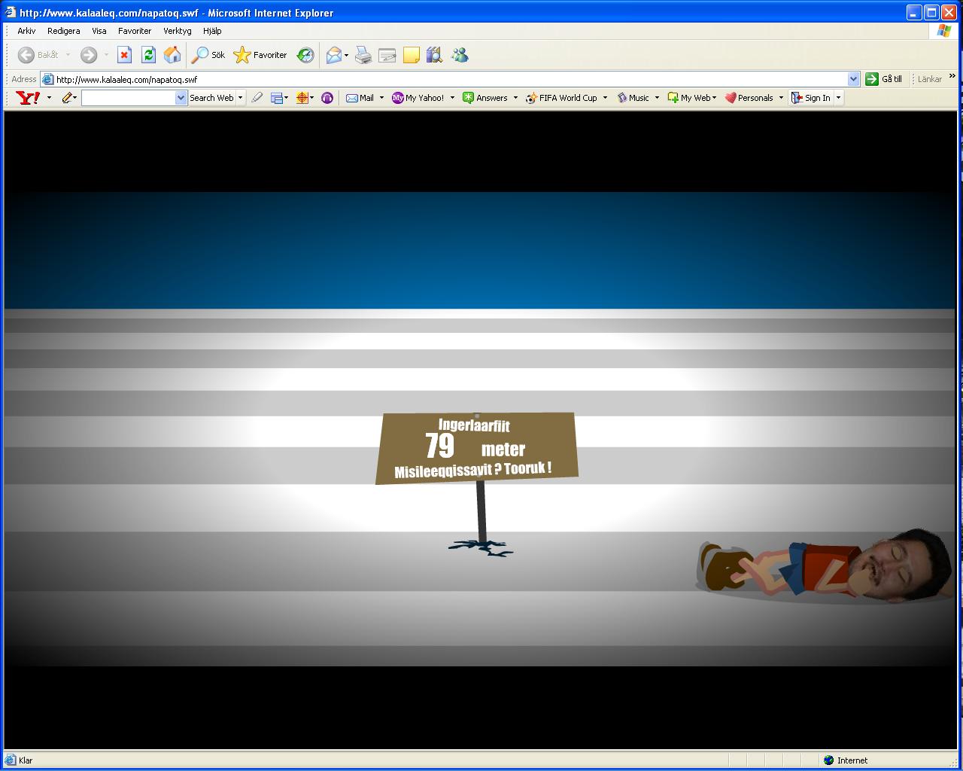Click the Search Web button
Viewport: 963px width, 771px height.
211,98
